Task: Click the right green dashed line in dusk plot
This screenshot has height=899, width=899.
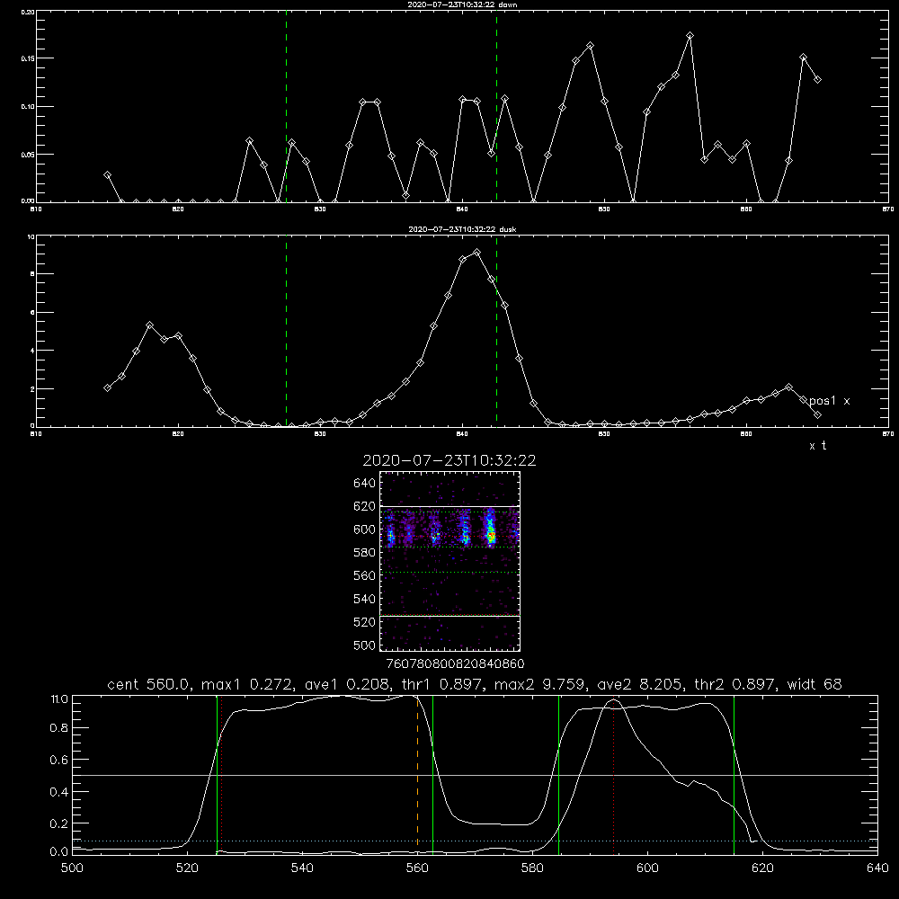Action: (x=496, y=331)
